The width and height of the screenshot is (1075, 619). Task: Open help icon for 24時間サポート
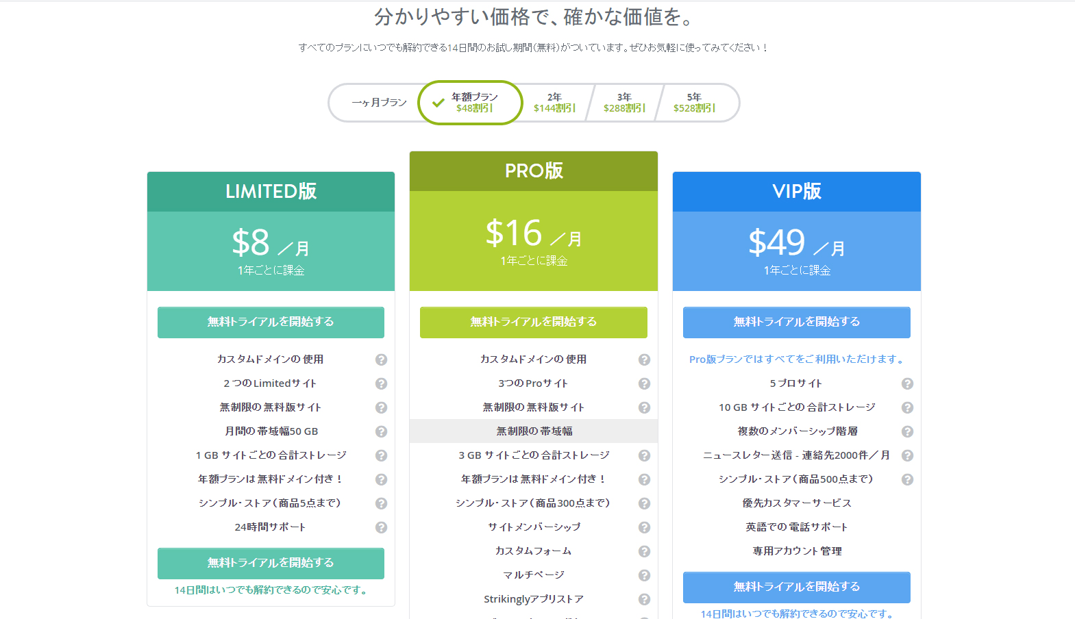(381, 527)
